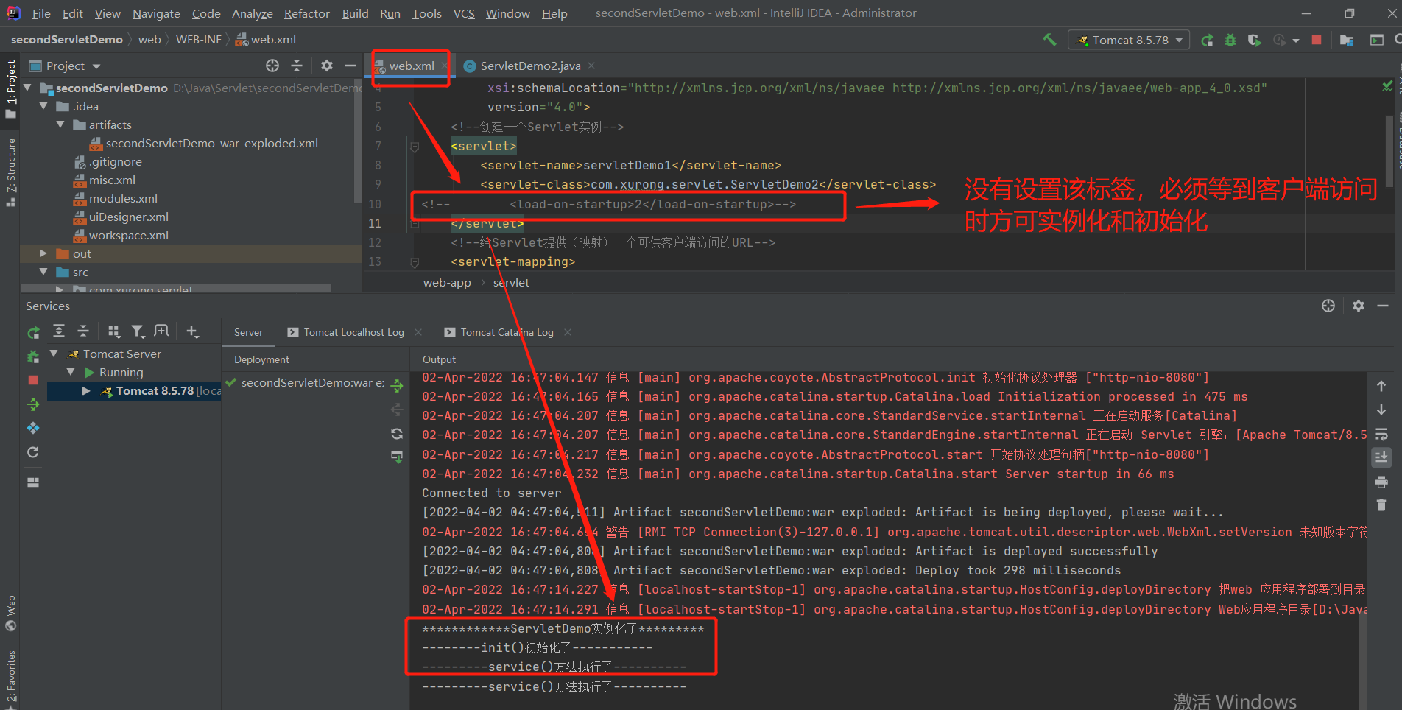
Task: Select the WEB-INF breadcrumb in navigation bar
Action: coord(198,39)
